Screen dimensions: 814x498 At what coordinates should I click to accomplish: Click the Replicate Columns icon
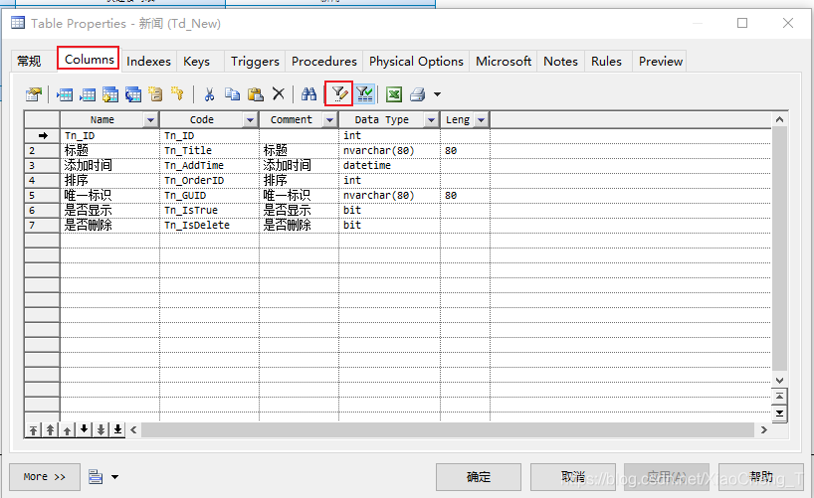(133, 93)
